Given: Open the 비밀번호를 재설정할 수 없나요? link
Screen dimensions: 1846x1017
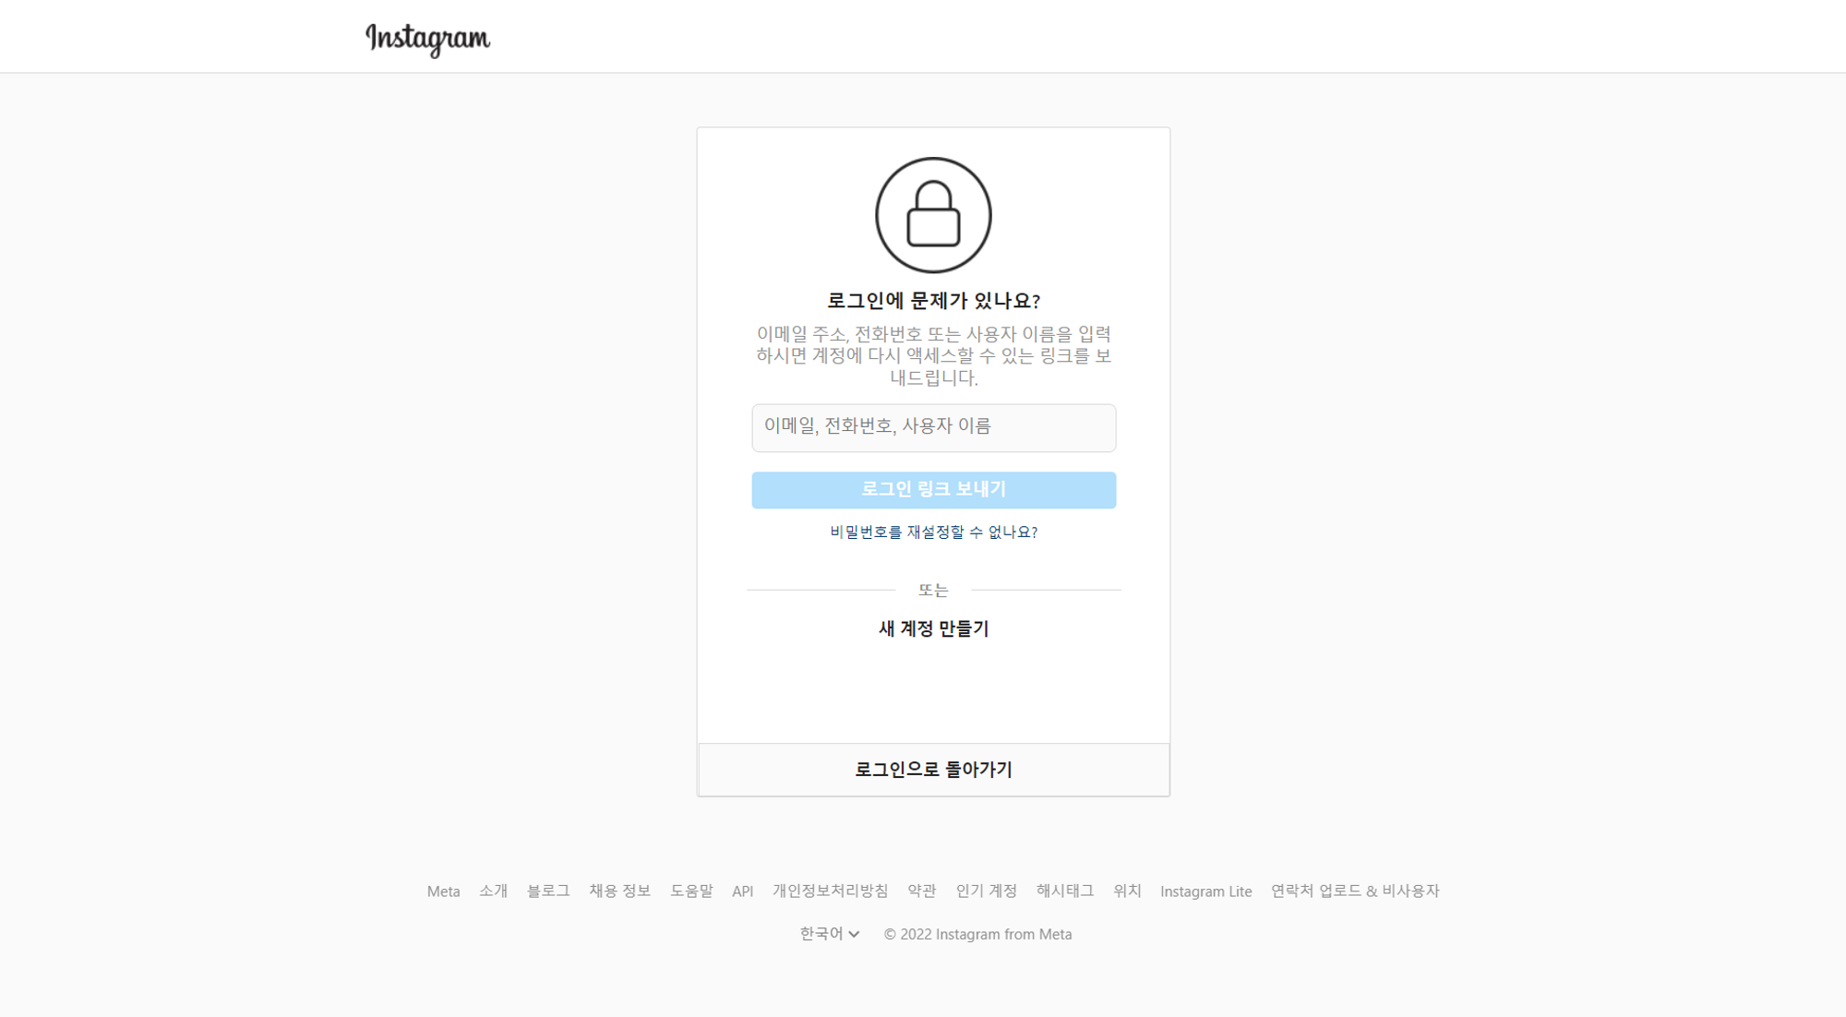Looking at the screenshot, I should tap(933, 532).
